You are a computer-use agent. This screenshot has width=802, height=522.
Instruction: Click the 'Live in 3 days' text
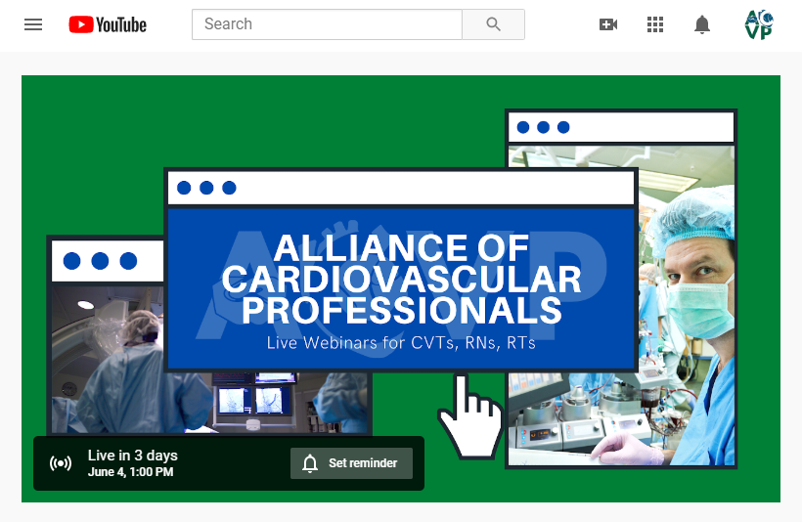[x=132, y=455]
